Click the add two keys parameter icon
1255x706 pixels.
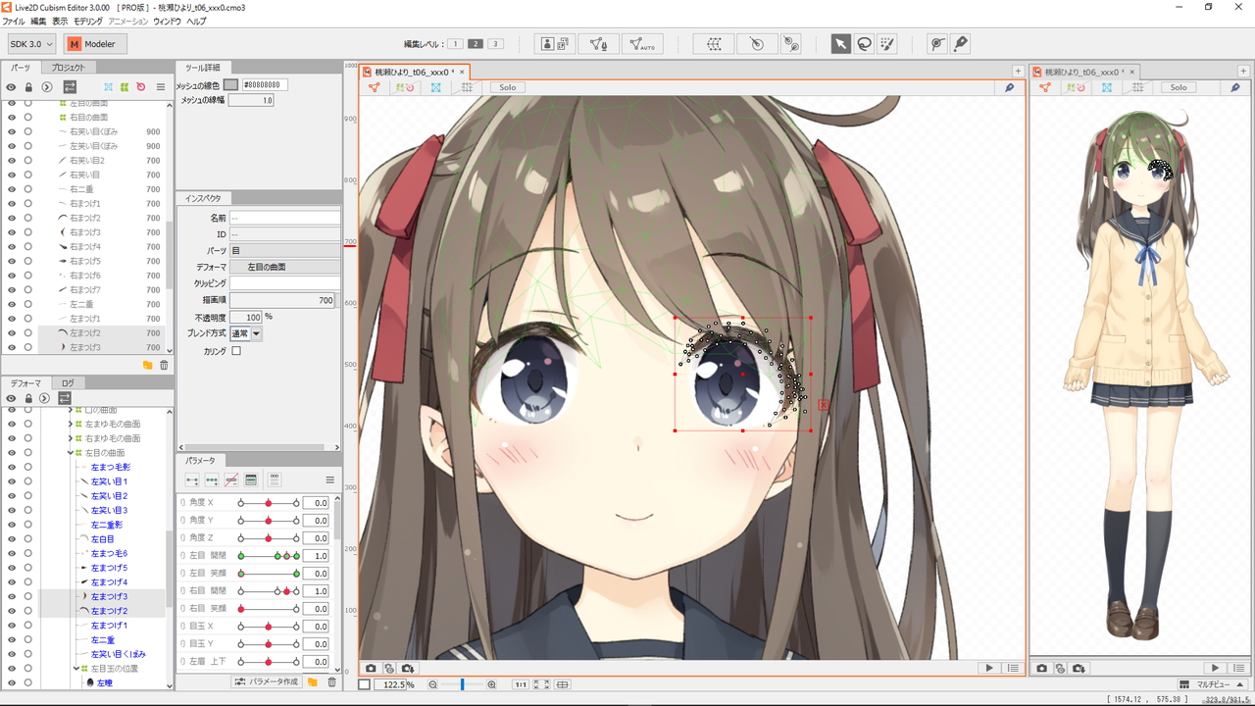[x=192, y=479]
